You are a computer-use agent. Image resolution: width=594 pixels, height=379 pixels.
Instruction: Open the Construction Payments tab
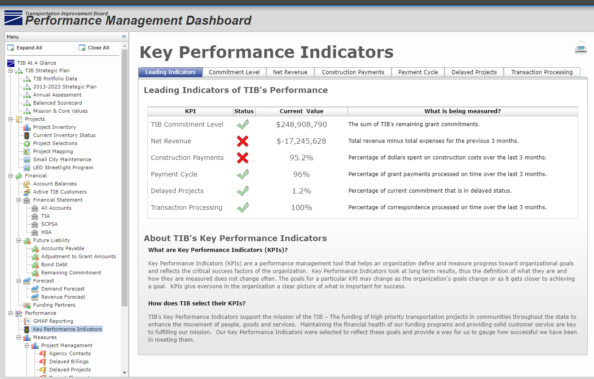tap(353, 72)
